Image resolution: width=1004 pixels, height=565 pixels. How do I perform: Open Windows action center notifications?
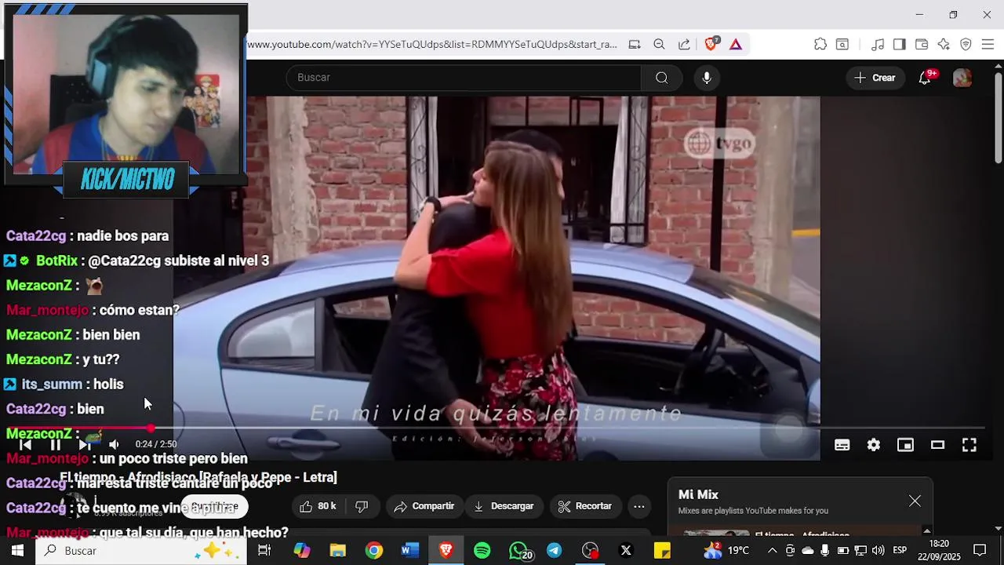click(980, 551)
